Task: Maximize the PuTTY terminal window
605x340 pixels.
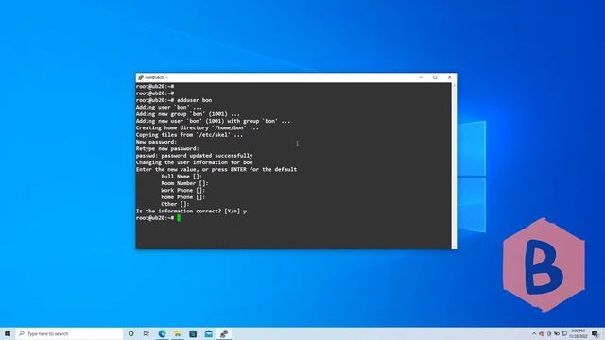Action: (x=435, y=77)
